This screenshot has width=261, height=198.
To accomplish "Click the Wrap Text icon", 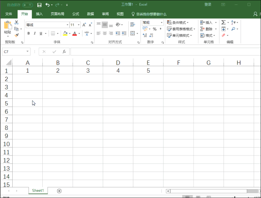I will tap(133, 24).
